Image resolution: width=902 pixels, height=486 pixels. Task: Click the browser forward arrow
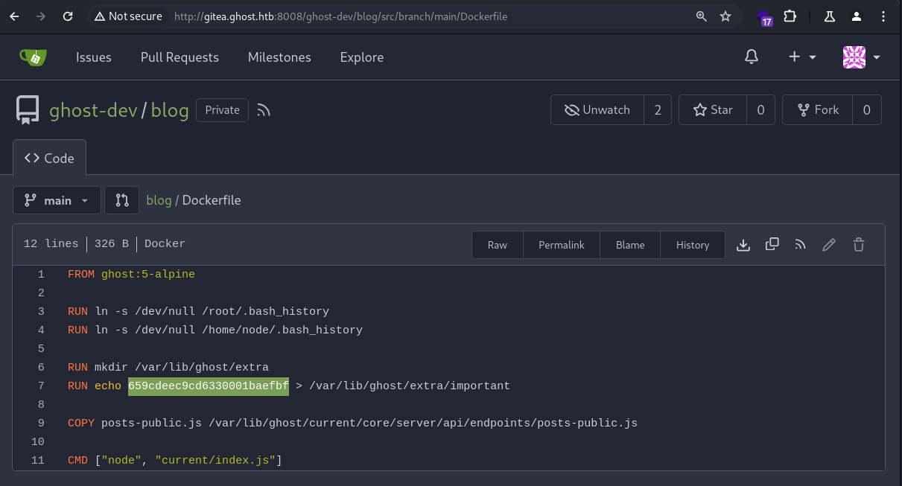pos(41,16)
